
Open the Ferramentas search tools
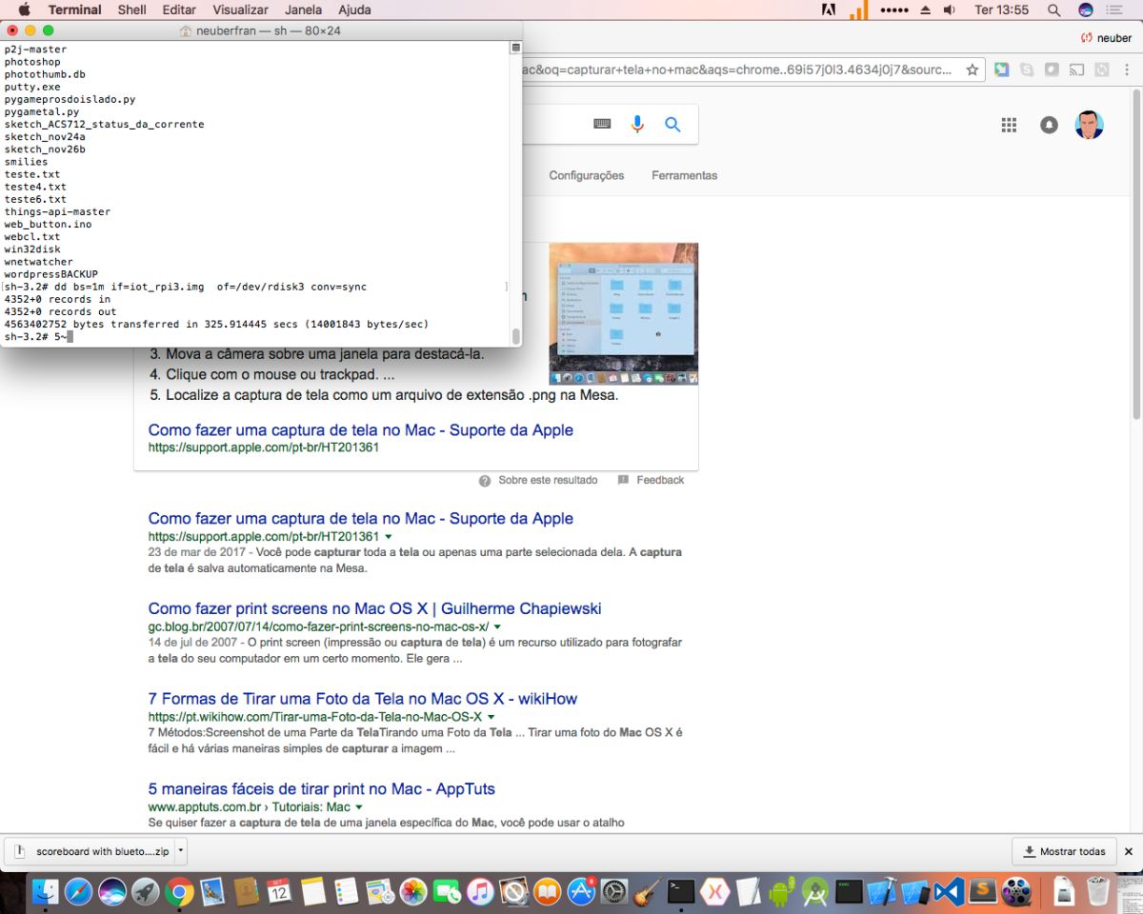click(x=685, y=175)
